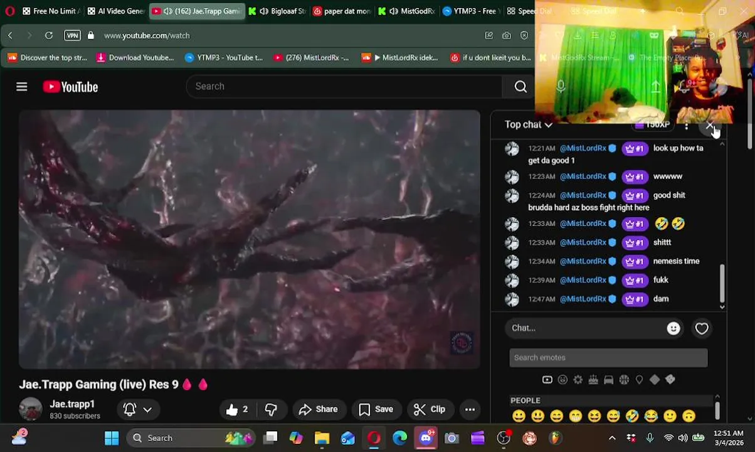This screenshot has height=452, width=755.
Task: Click into the Chat message field
Action: (586, 328)
